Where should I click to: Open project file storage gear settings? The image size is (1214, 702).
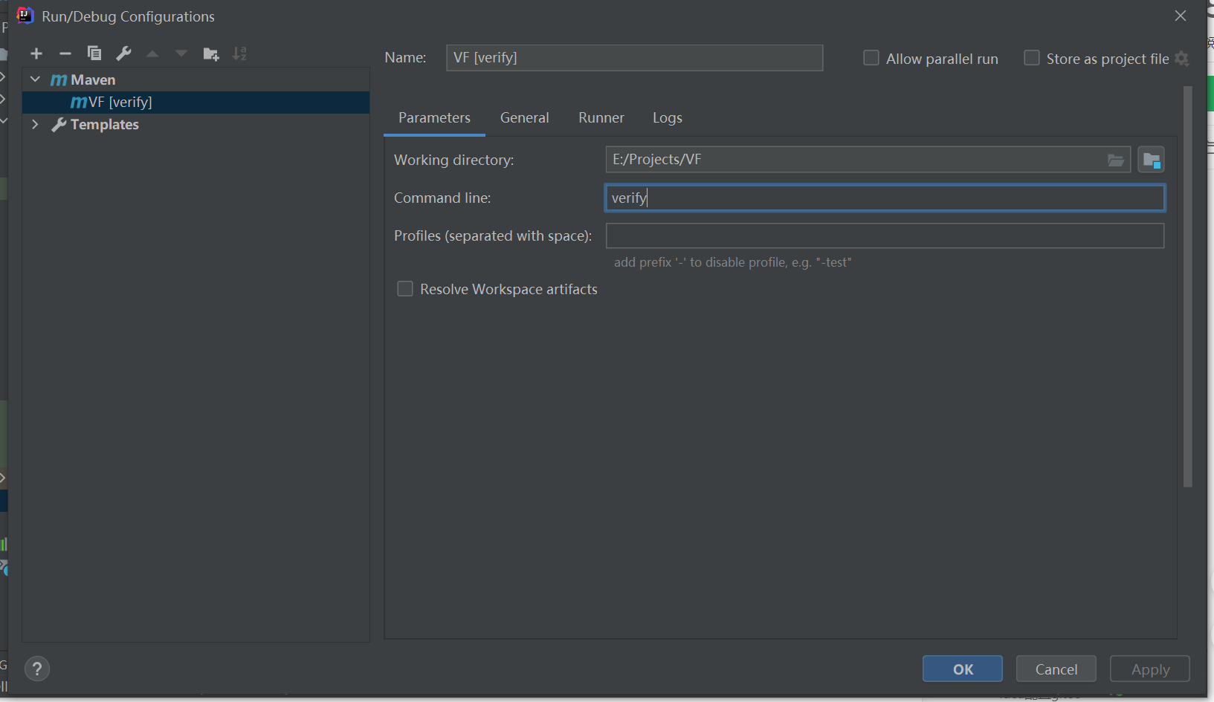[x=1182, y=59]
